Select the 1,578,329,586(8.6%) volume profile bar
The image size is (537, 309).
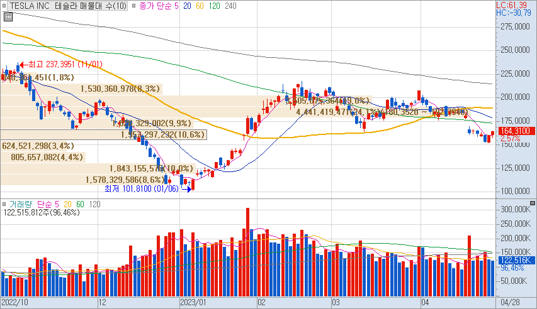pos(84,180)
